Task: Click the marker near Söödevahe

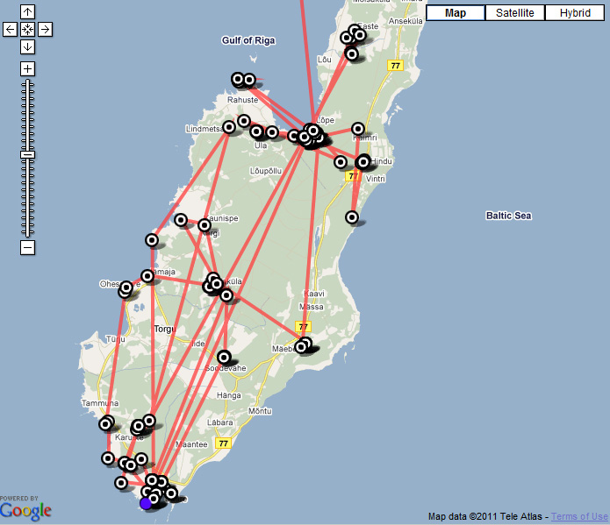Action: (x=224, y=357)
